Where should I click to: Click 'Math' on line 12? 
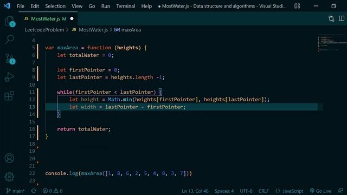tap(114, 100)
